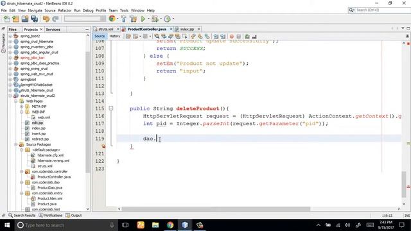The width and height of the screenshot is (411, 231).
Task: Open the index.jsp editor tab
Action: (187, 29)
